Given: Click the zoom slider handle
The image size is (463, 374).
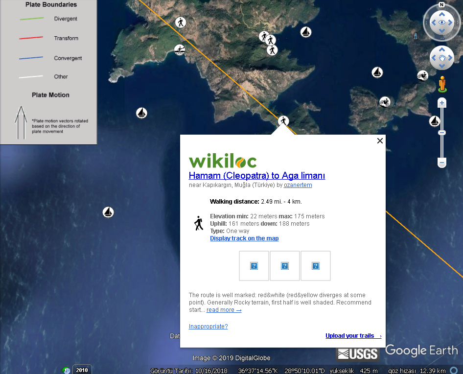Looking at the screenshot, I should (442, 133).
